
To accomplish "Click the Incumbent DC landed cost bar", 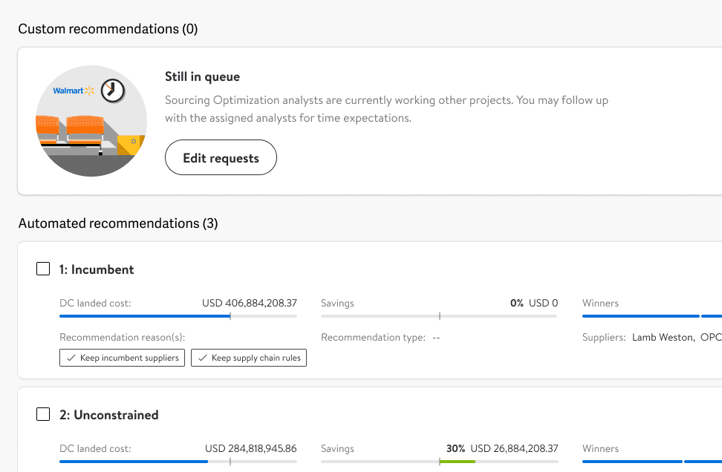I will [x=178, y=316].
